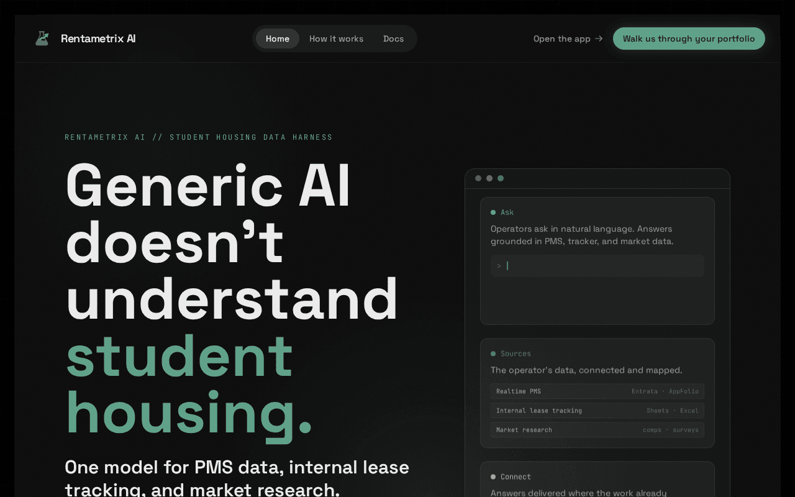The height and width of the screenshot is (497, 795).
Task: Click the STUDENT HOUSING DATA HARNESS tagline
Action: pos(251,137)
